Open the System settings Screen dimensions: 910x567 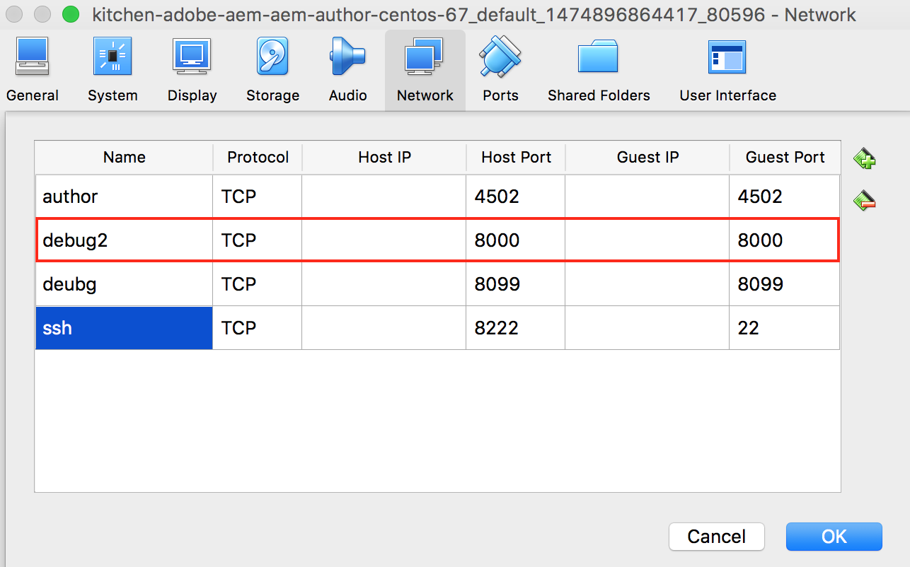pos(112,67)
